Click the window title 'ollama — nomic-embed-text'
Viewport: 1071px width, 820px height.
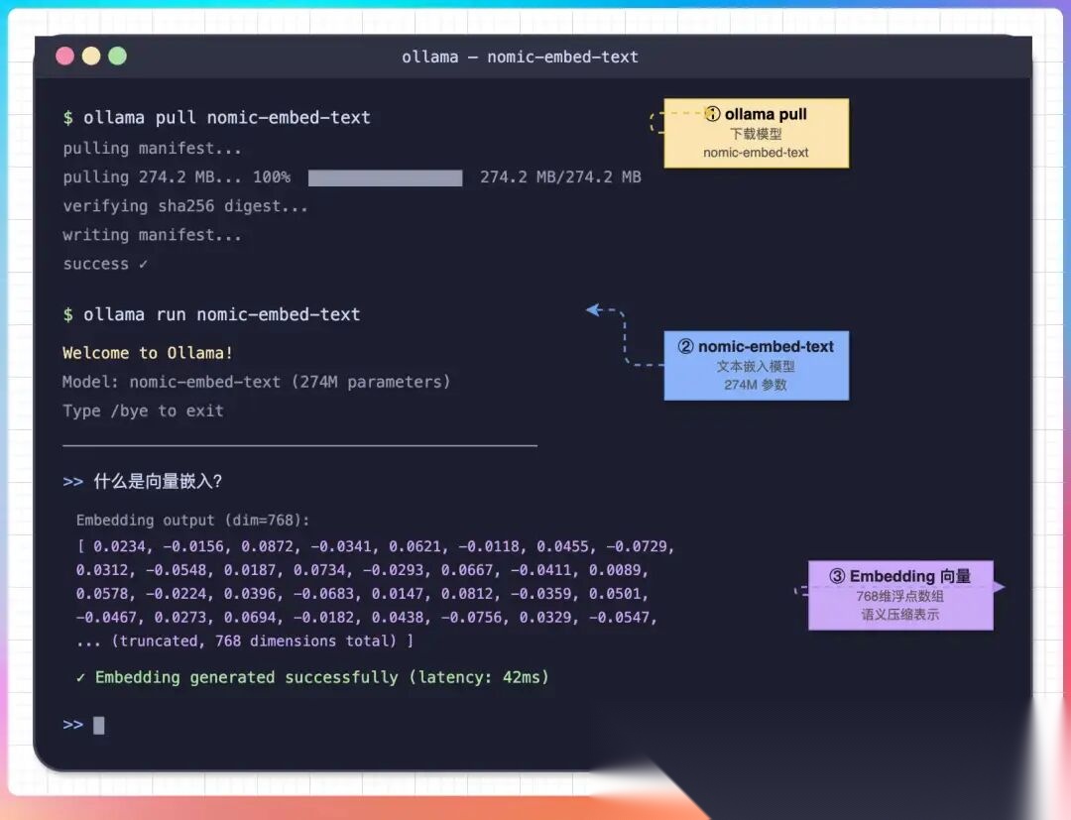coord(520,57)
